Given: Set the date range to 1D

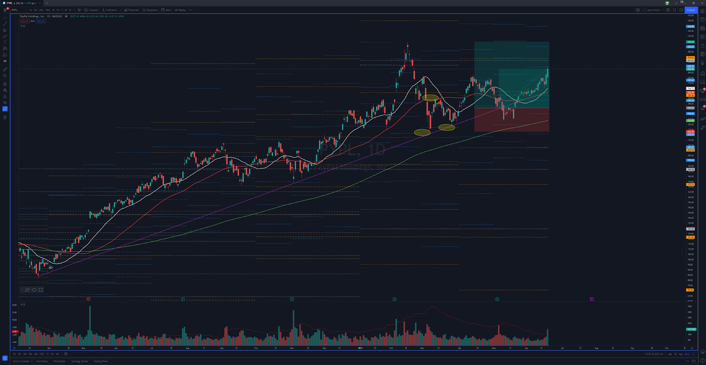Looking at the screenshot, I should coord(14,354).
